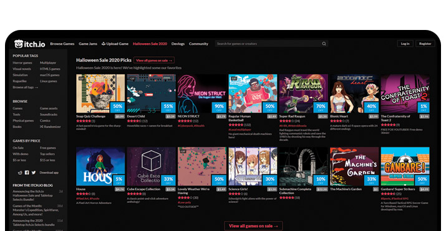Image resolution: width=446 pixels, height=231 pixels.
Task: Go to Game Jams
Action: pos(88,44)
